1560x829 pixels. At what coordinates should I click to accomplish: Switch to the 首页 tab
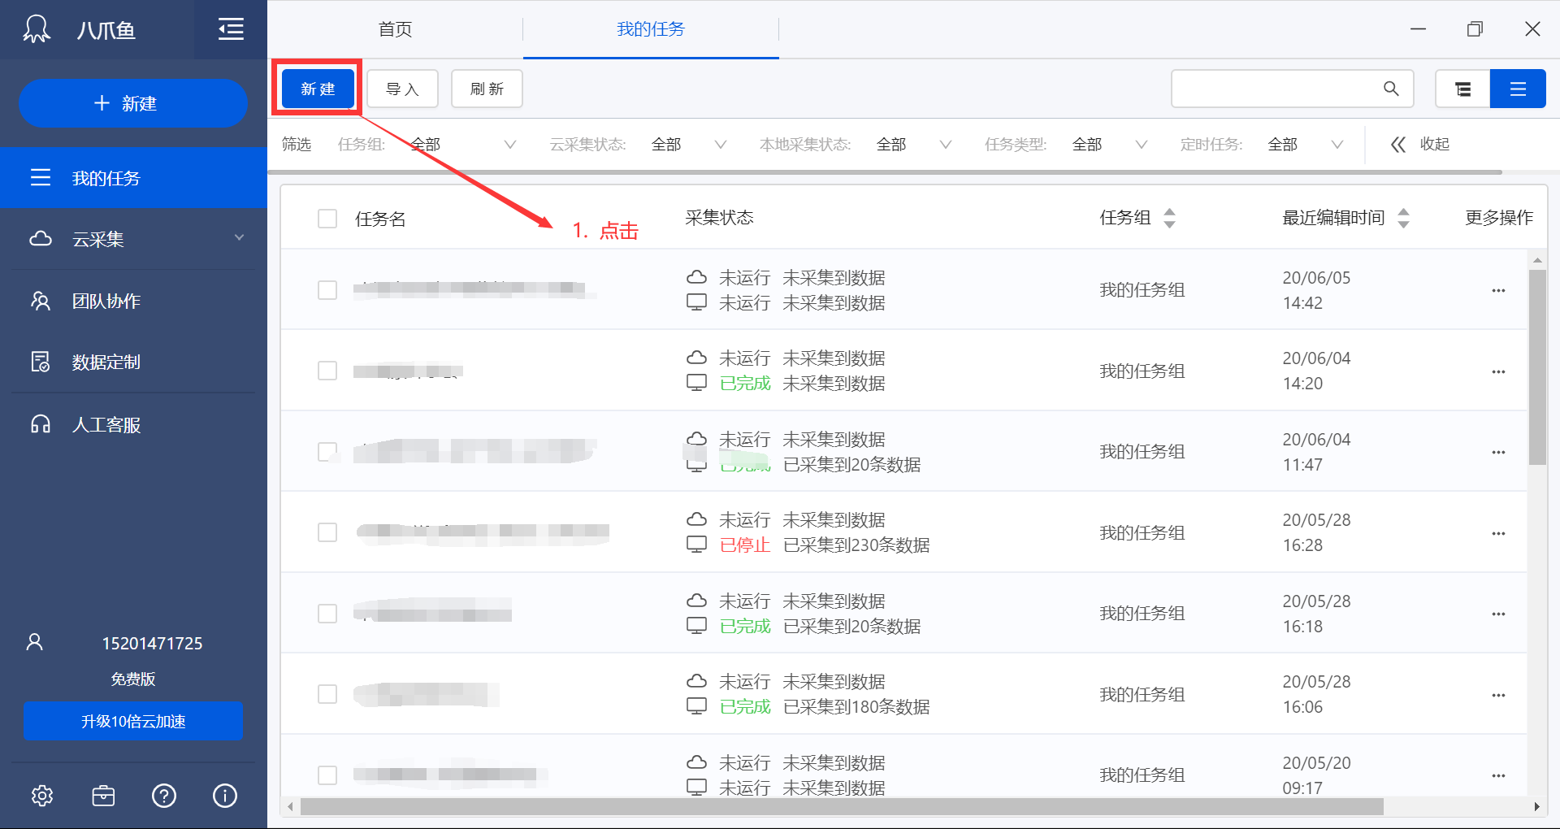(395, 29)
